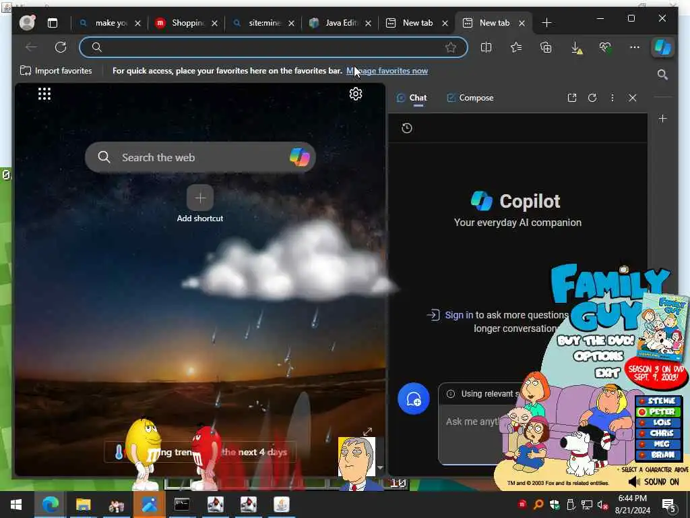
Task: Open a new browser tab
Action: tap(546, 22)
